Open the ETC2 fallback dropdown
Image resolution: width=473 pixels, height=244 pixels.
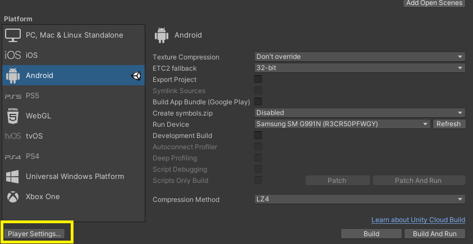point(360,68)
